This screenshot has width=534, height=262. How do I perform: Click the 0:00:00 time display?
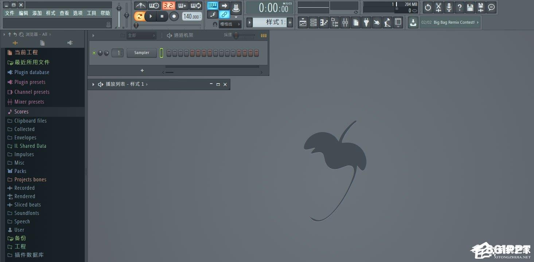[270, 7]
